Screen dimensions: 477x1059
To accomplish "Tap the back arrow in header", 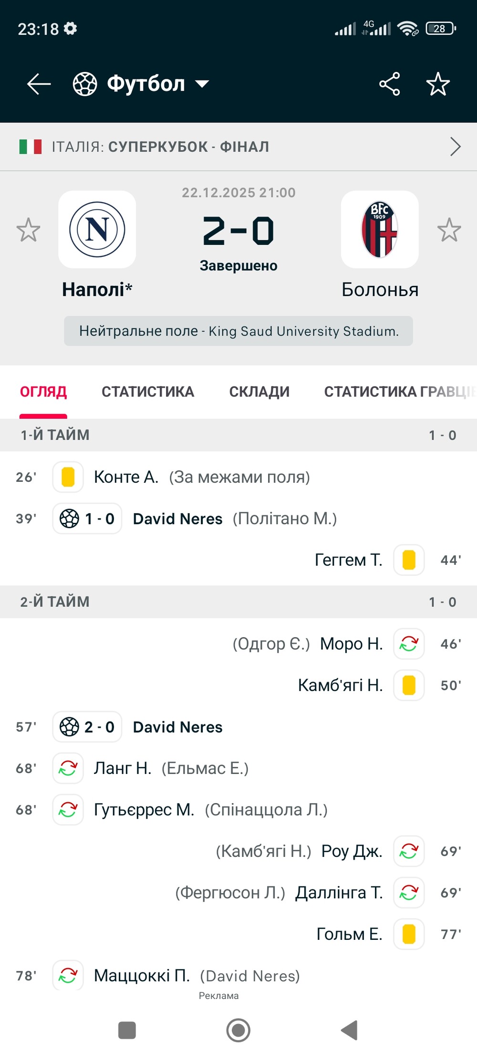I will pyautogui.click(x=39, y=84).
